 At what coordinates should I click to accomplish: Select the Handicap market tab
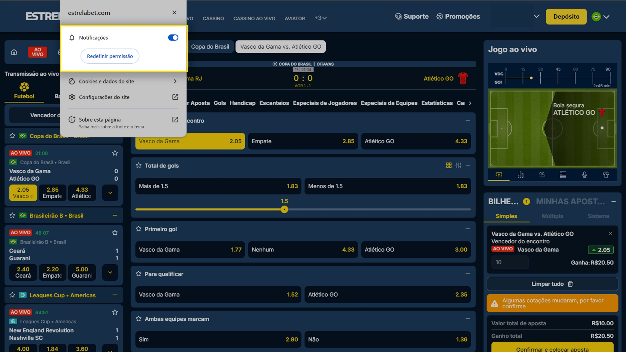pos(243,103)
